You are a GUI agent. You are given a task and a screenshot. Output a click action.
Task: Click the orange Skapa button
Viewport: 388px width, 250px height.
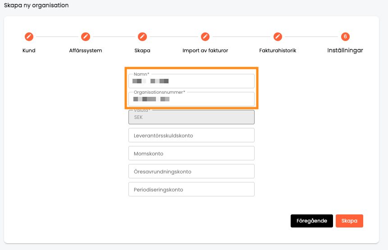coord(349,221)
